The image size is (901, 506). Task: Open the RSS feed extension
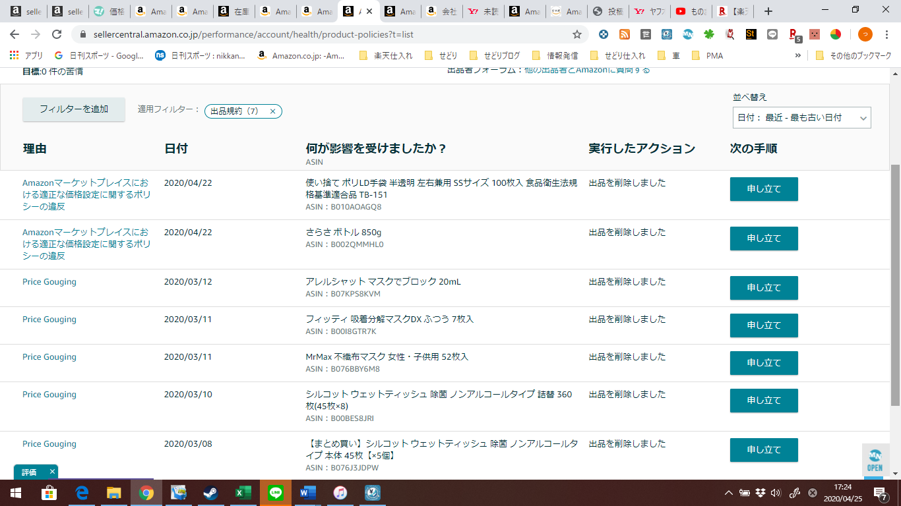[x=625, y=34]
